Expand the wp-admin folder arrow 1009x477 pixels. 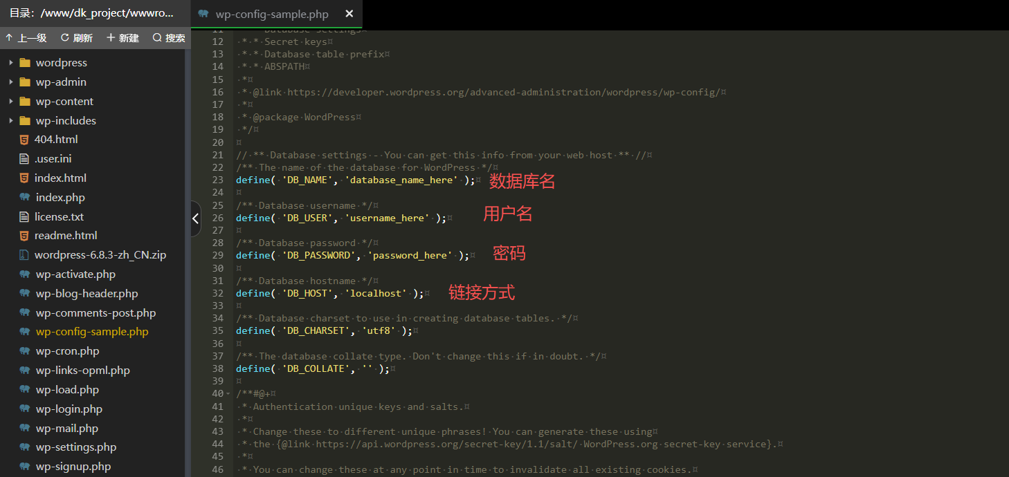coord(11,82)
